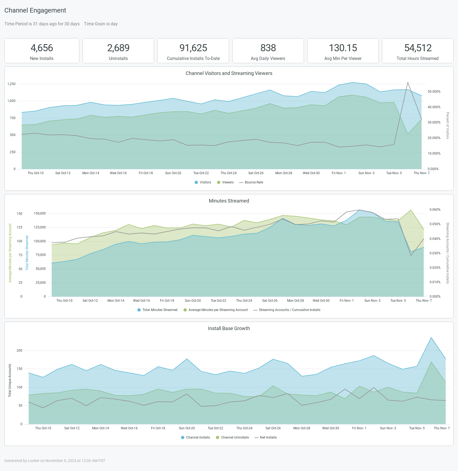Click the 2,689 Uninstalls tile
The image size is (458, 471).
click(118, 51)
